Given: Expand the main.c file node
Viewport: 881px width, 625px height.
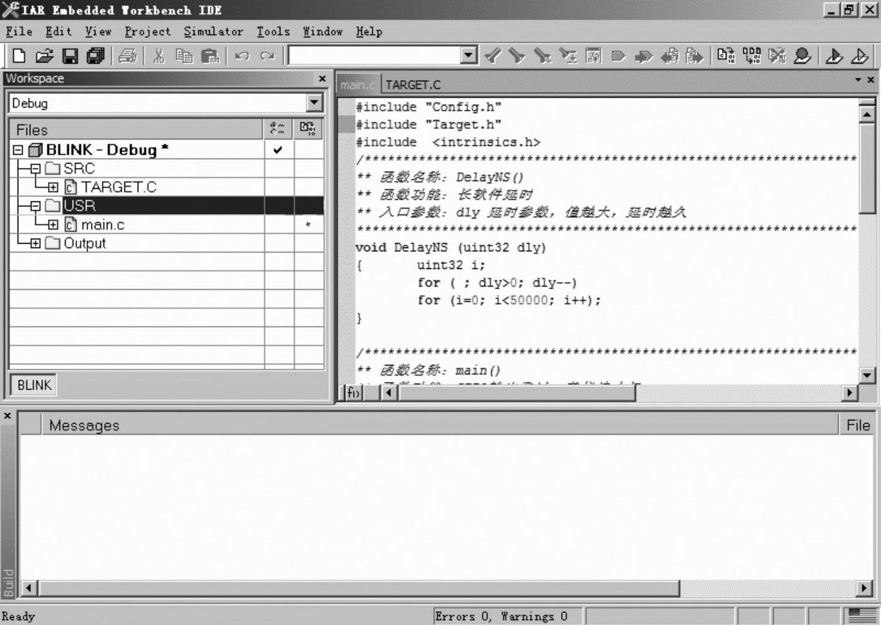Looking at the screenshot, I should tap(53, 225).
